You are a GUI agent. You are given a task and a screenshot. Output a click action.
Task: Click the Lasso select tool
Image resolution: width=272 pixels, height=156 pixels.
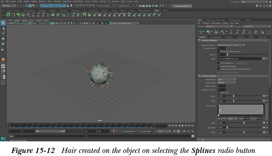pos(3,28)
